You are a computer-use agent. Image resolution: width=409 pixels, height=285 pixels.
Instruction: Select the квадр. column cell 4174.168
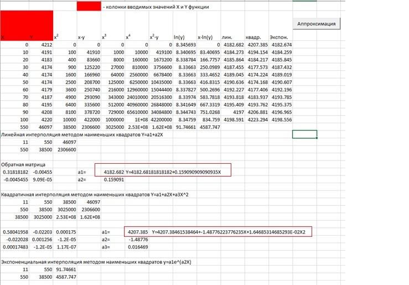257,82
